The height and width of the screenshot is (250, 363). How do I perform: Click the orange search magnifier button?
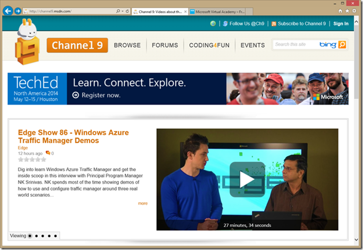(342, 45)
